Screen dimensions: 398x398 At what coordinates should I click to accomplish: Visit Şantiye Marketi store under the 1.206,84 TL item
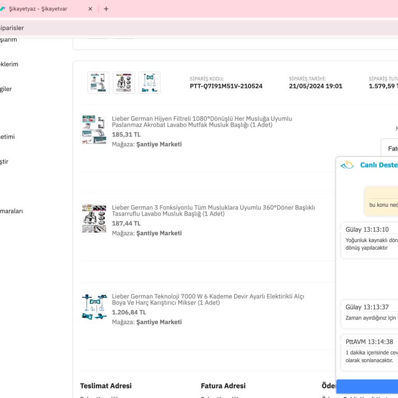click(x=159, y=322)
